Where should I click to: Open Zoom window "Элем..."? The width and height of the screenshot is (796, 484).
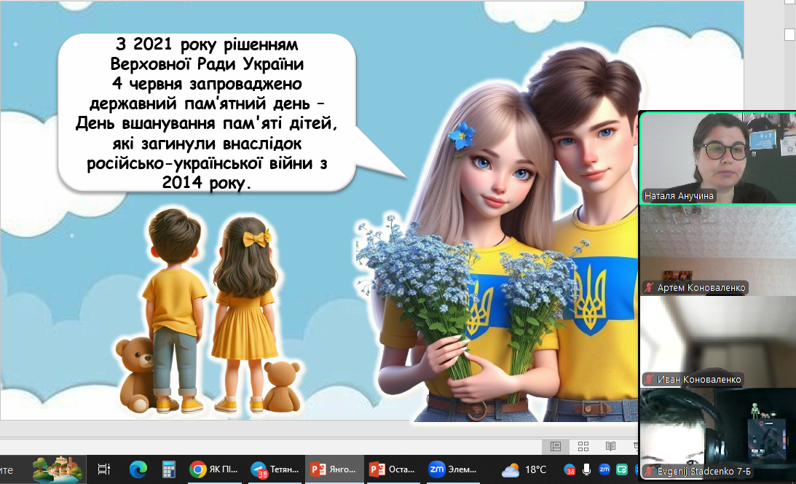(x=453, y=469)
